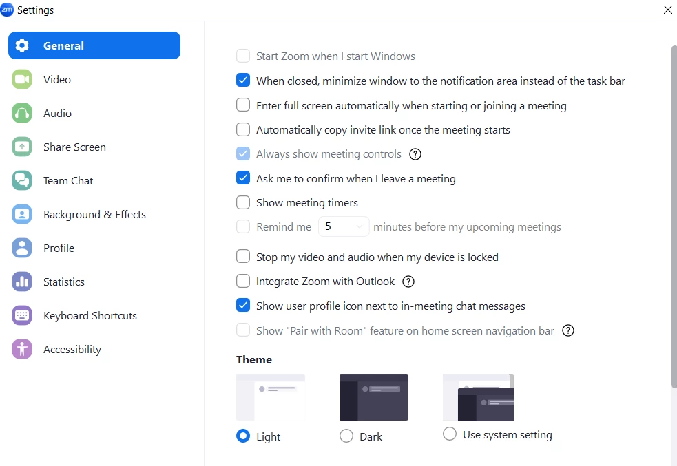
Task: Open the Share Screen settings label
Action: point(74,147)
